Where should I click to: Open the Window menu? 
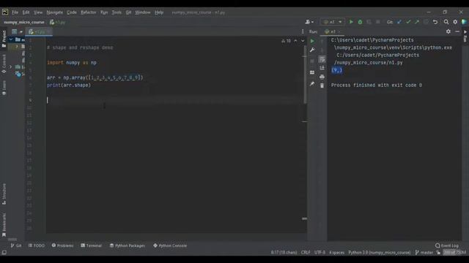point(143,12)
